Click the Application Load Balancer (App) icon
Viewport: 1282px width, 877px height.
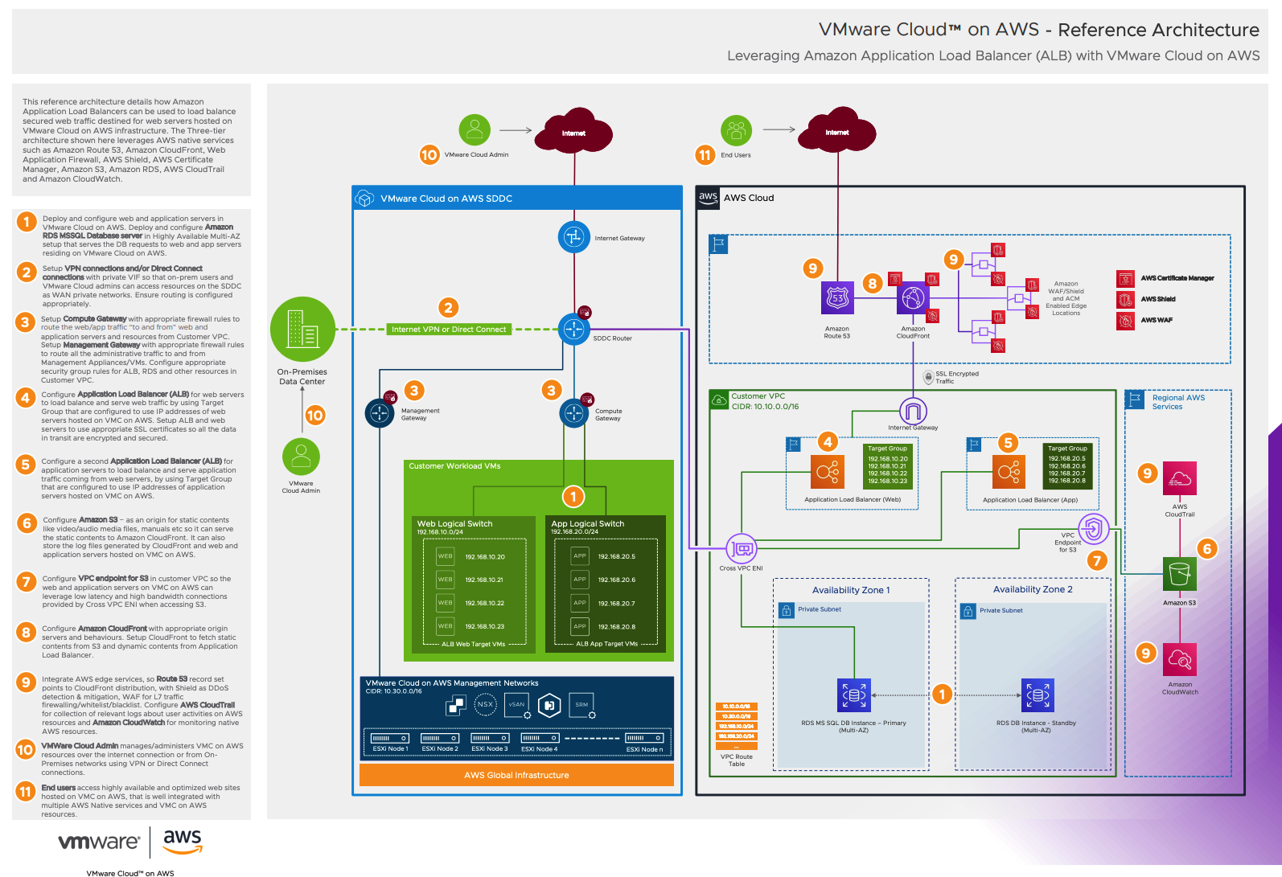tap(1009, 472)
